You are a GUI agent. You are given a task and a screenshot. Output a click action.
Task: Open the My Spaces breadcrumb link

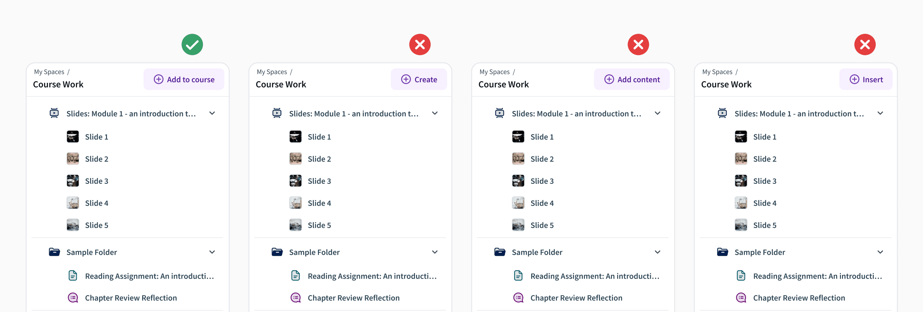[x=49, y=72]
